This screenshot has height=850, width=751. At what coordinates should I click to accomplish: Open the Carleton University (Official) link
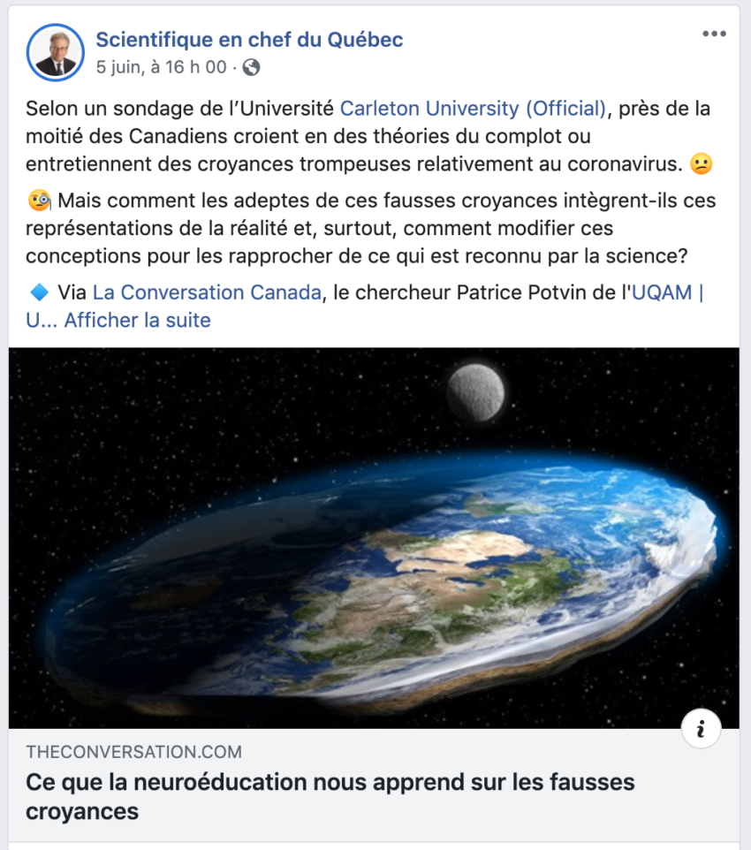[x=474, y=109]
